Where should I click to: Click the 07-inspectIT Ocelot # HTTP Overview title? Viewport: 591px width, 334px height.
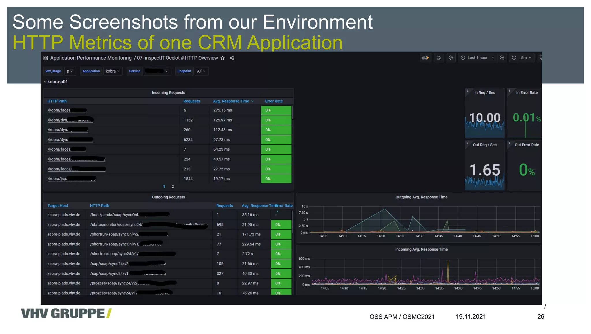point(177,58)
